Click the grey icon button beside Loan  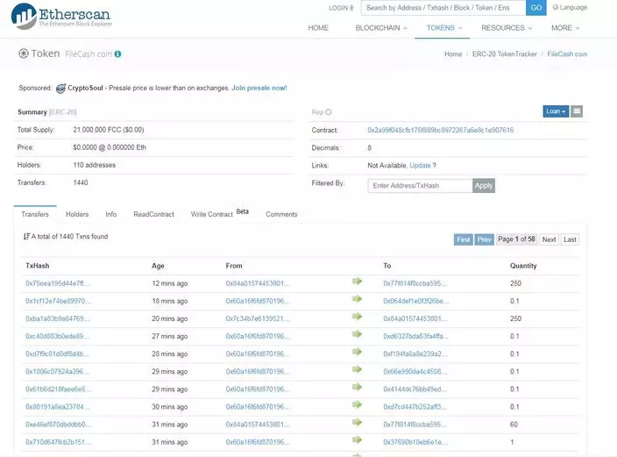click(x=577, y=111)
